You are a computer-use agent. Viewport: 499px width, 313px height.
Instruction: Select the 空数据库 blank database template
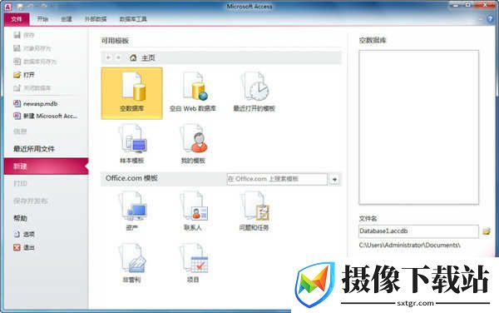131,93
